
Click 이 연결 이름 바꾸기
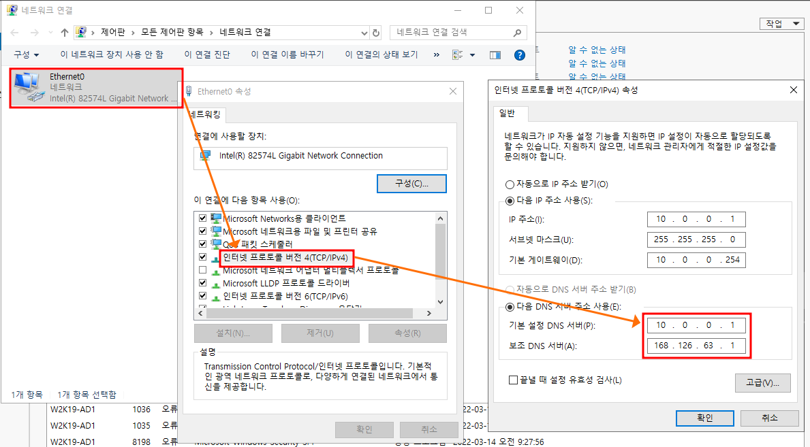pyautogui.click(x=287, y=54)
